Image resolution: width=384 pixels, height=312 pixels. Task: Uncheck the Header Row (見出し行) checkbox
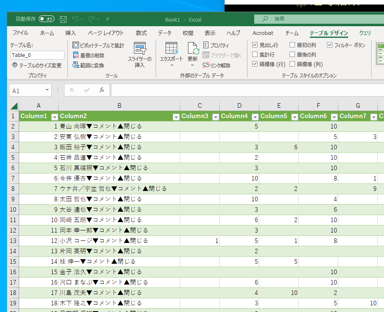pyautogui.click(x=255, y=45)
